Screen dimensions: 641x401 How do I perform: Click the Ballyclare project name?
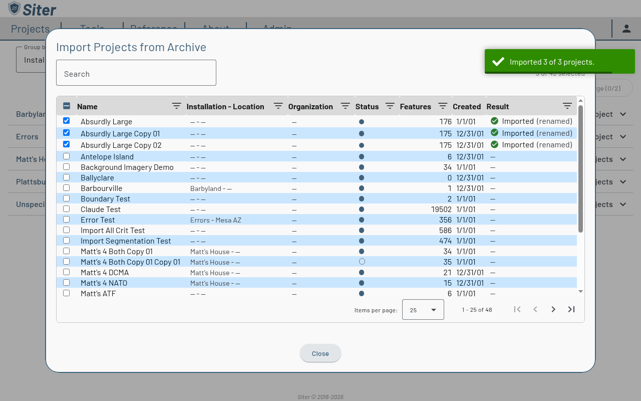(x=97, y=178)
